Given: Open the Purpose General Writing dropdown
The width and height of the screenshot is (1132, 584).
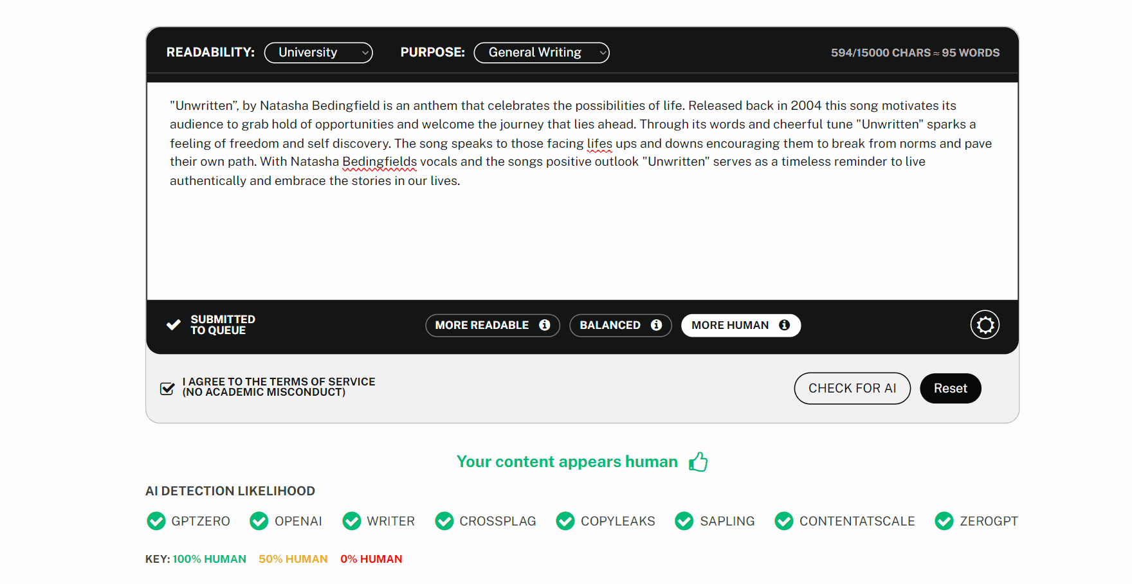Looking at the screenshot, I should [x=542, y=53].
